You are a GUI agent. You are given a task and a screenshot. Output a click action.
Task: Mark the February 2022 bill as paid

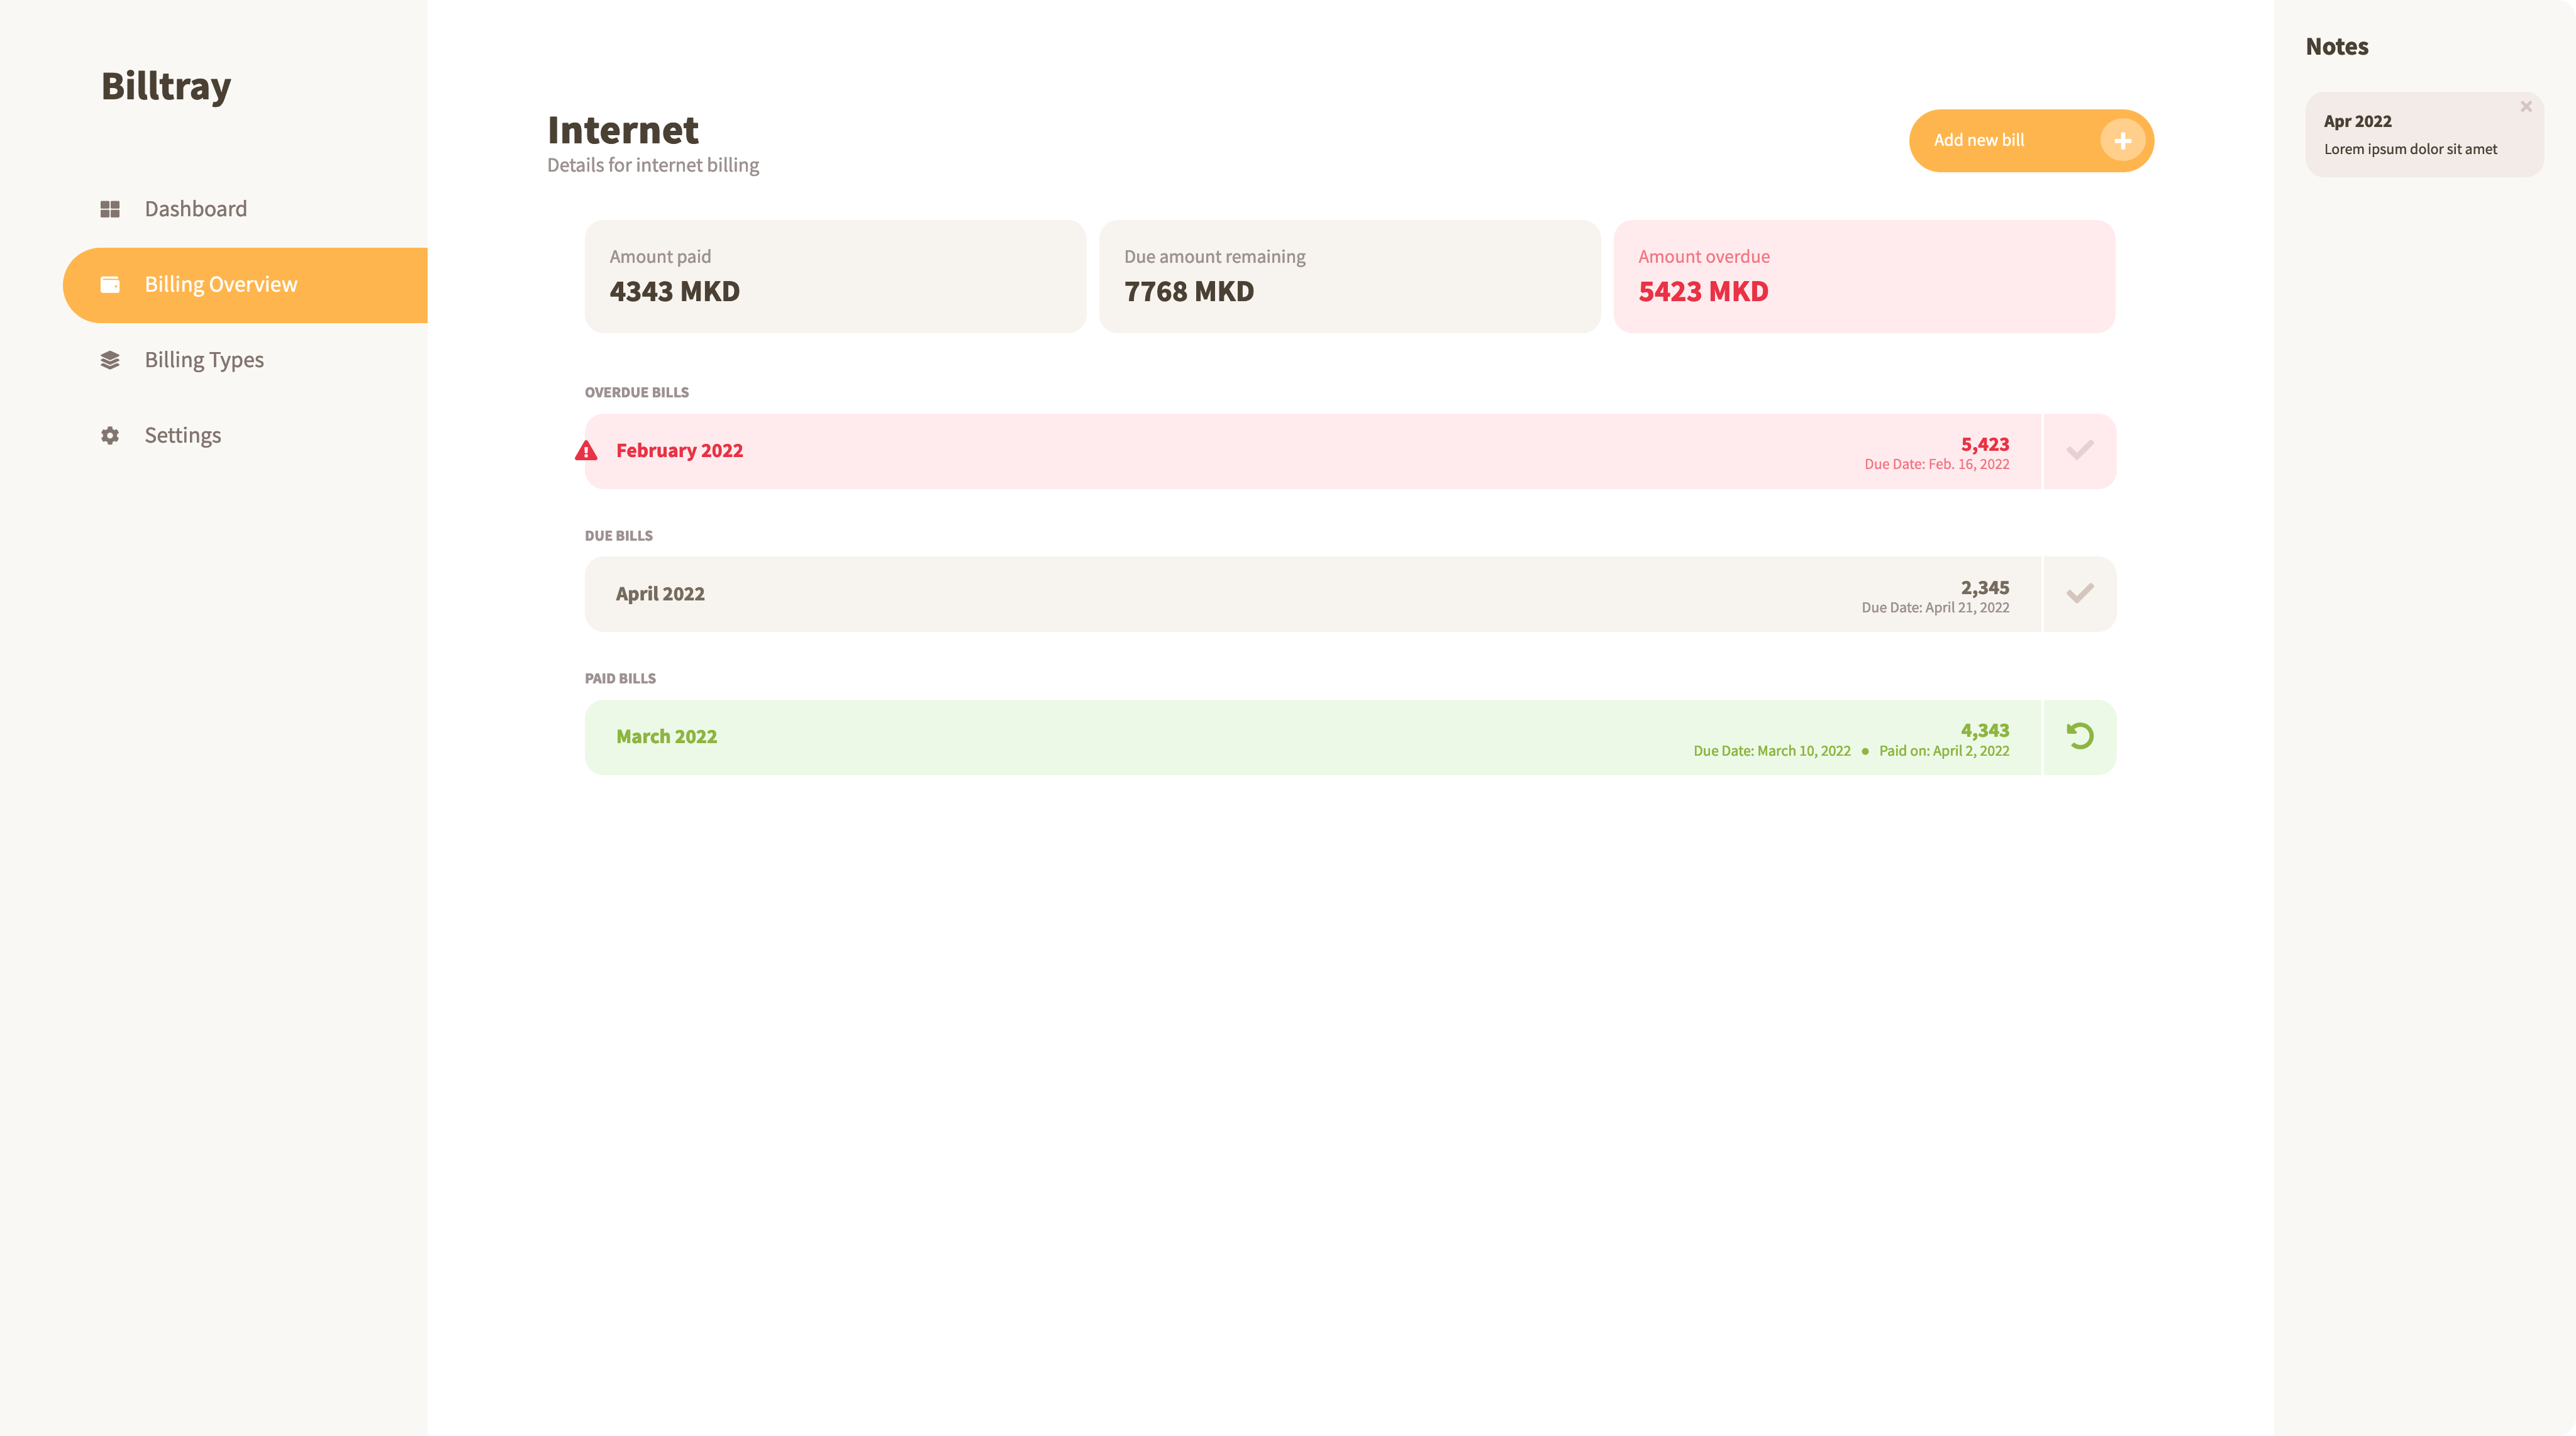(2079, 450)
